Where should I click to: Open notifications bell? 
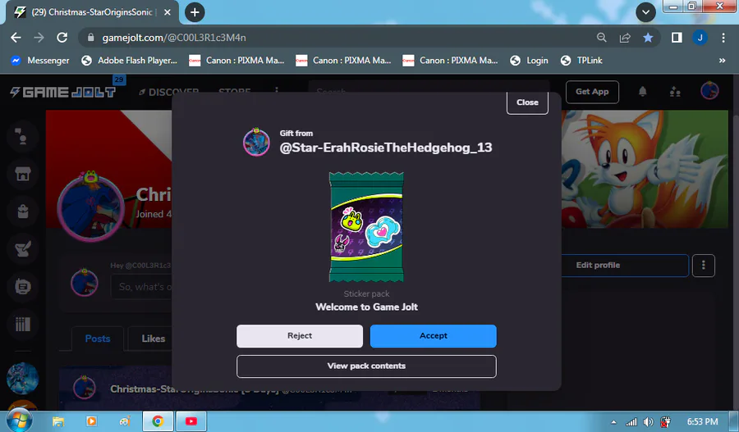click(x=642, y=92)
